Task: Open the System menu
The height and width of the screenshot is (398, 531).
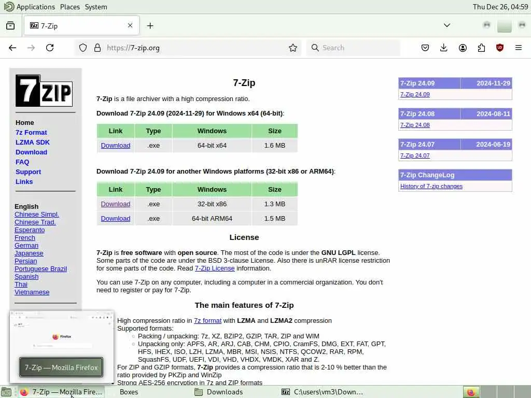Action: coord(96,7)
